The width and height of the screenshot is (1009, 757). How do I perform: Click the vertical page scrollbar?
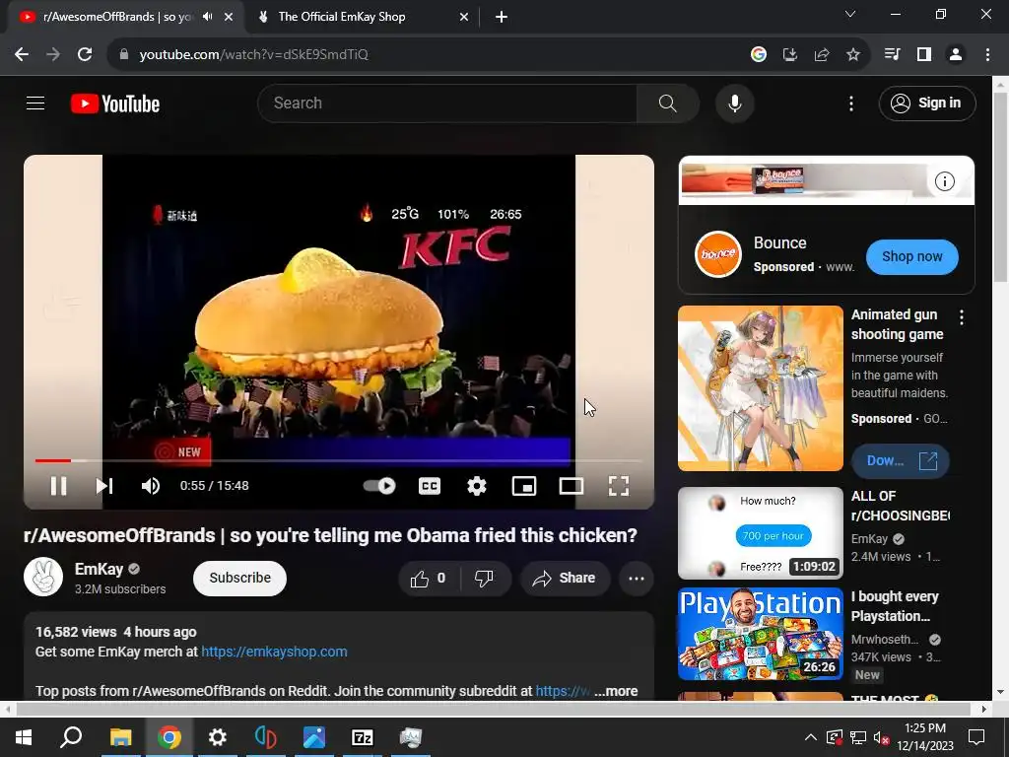pos(1001,186)
